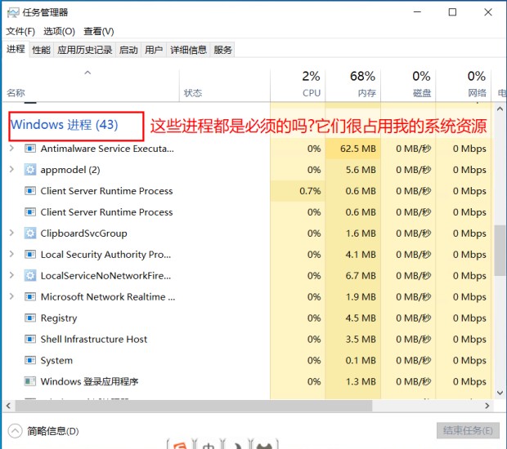Click the 结束任务(E) button

468,430
